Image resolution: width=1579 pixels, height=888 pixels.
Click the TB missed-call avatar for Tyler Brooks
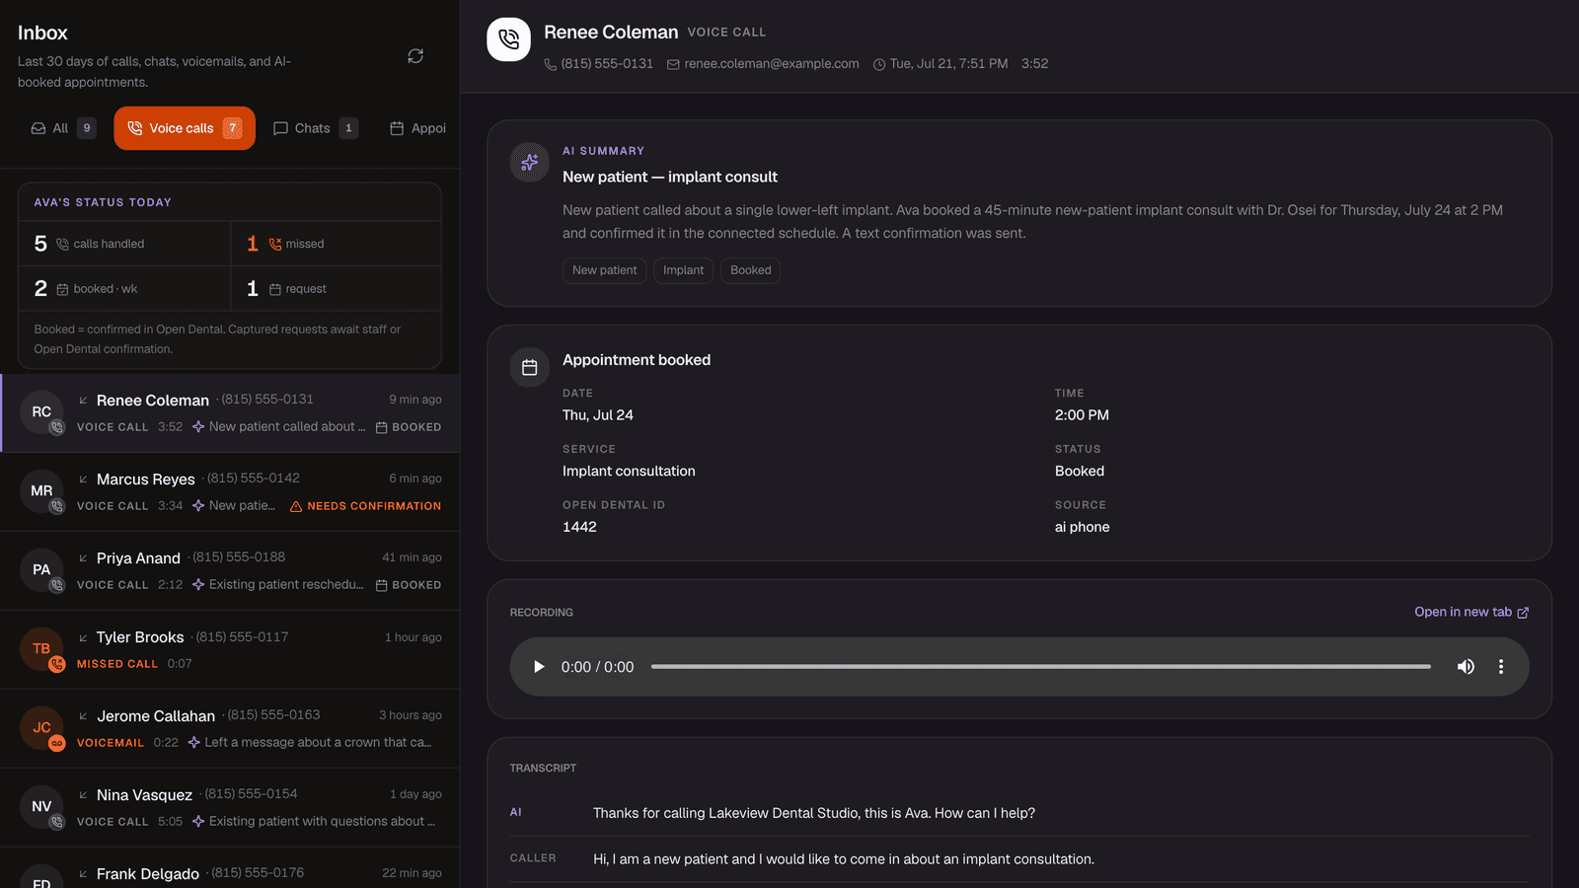(x=41, y=649)
